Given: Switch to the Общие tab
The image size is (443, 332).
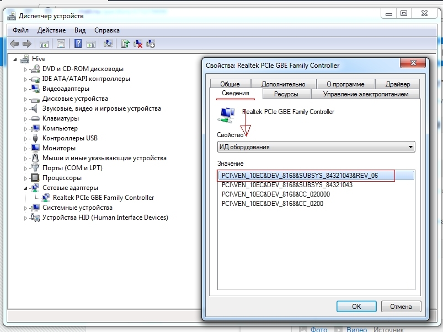Looking at the screenshot, I should (230, 84).
